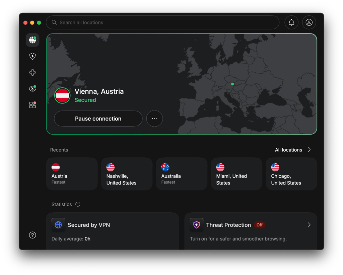Click the Daily average: 0h text

click(x=71, y=239)
